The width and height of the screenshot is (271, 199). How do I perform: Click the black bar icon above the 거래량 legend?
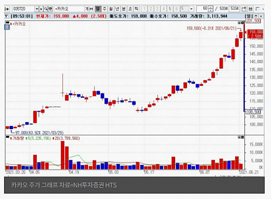click(x=7, y=137)
